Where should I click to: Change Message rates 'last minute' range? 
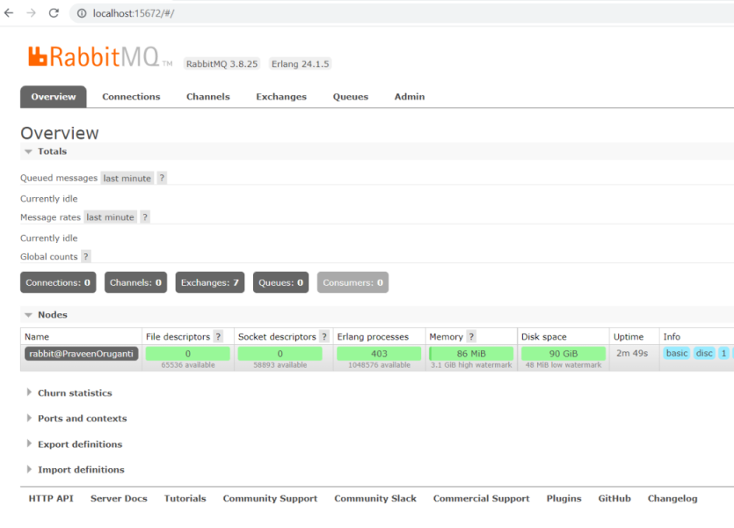[x=110, y=217]
